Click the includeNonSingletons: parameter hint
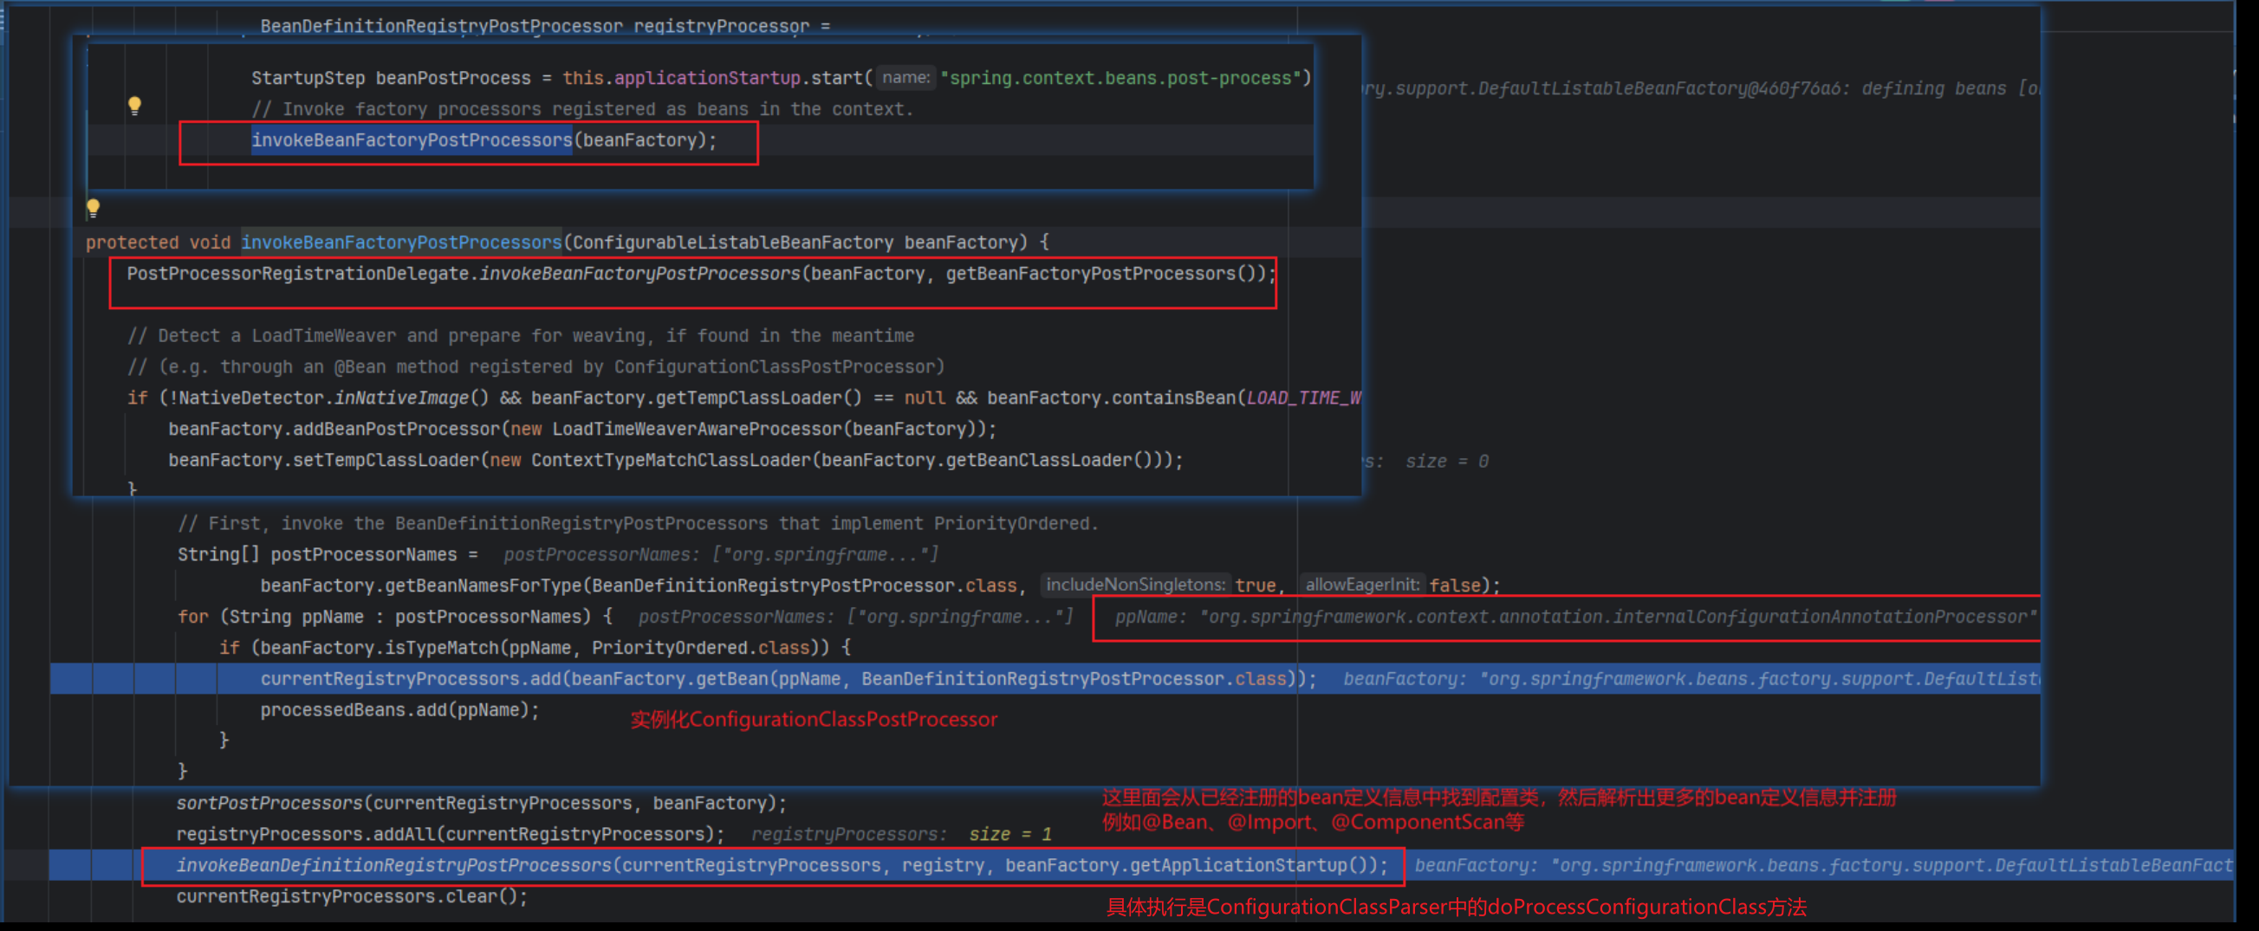This screenshot has height=931, width=2259. [x=1135, y=584]
